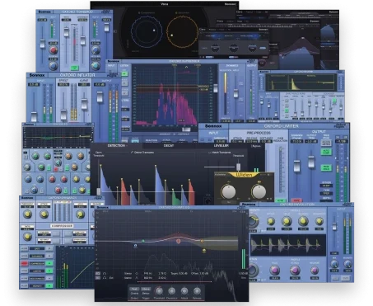
Task: Click the Soft Knee value field on Oxford Limiter
Action: [x=266, y=141]
